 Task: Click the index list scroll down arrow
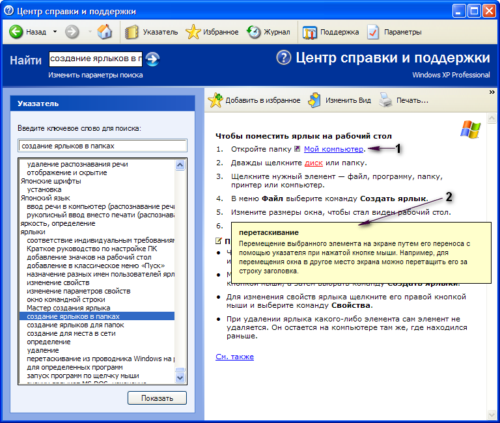[180, 377]
